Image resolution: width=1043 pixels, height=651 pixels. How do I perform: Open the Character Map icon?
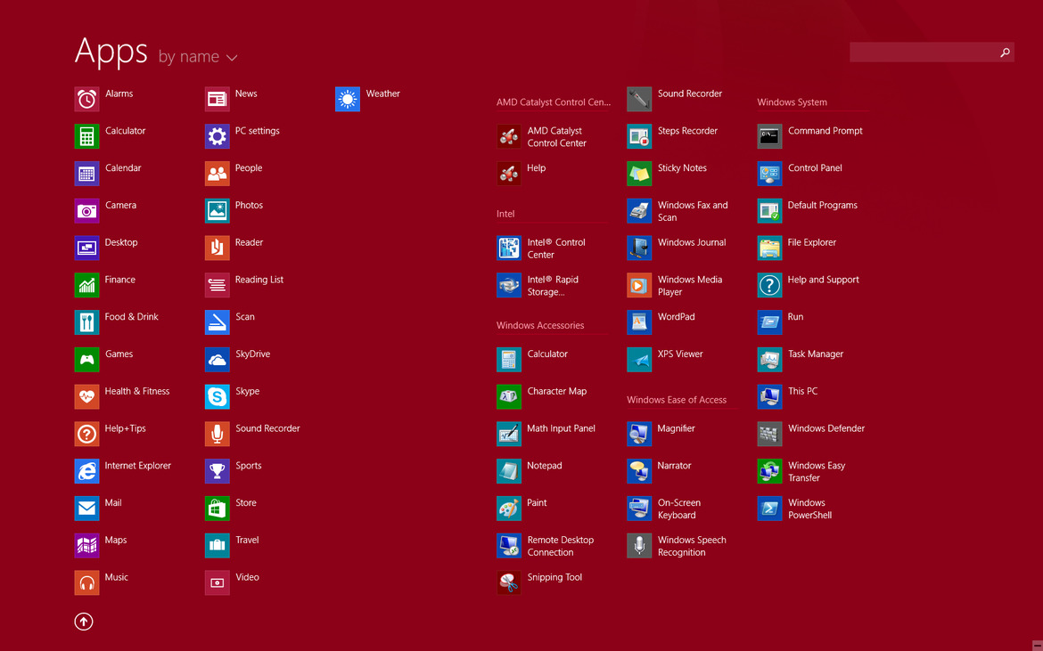[509, 396]
